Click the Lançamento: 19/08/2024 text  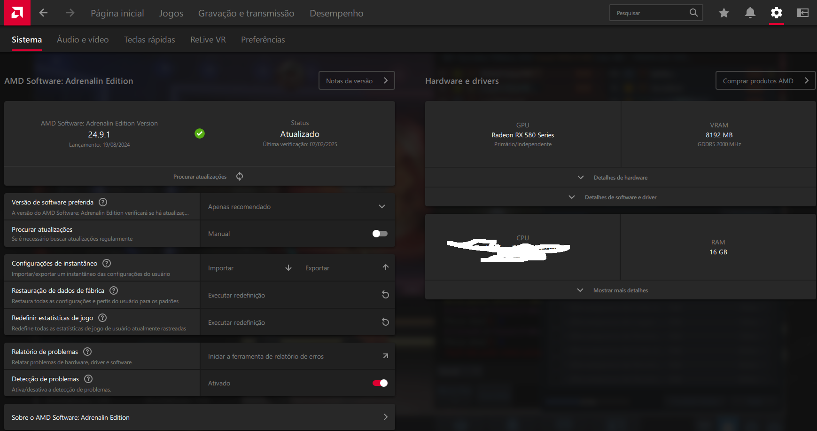[x=99, y=145]
